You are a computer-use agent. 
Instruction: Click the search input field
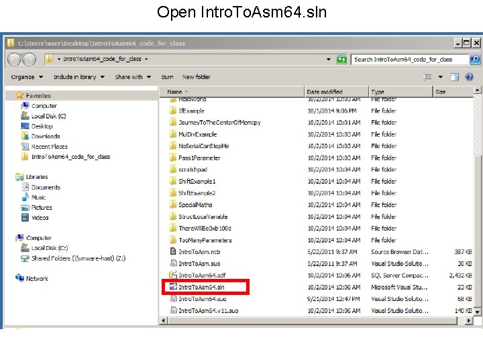tap(410, 60)
